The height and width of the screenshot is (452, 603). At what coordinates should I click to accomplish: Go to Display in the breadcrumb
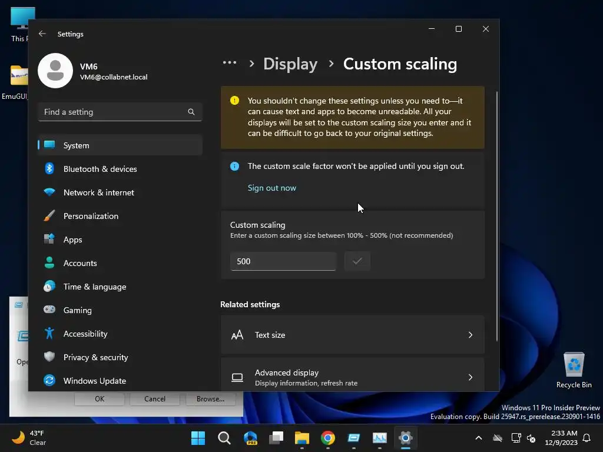coord(290,64)
